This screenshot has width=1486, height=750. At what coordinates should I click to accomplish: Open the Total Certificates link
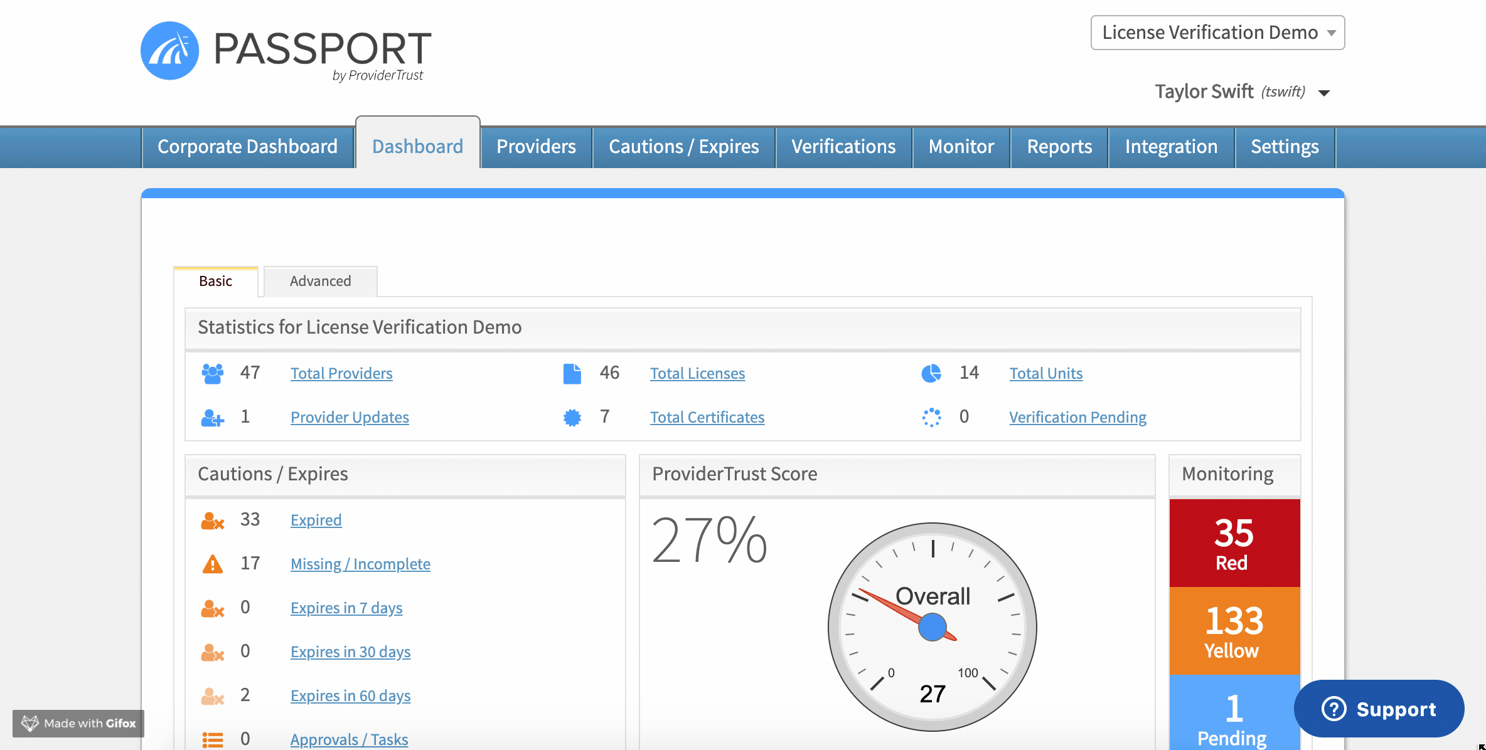(x=707, y=418)
